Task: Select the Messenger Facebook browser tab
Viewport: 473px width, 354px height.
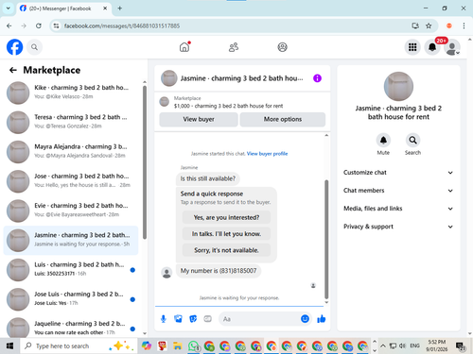Action: 63,8
